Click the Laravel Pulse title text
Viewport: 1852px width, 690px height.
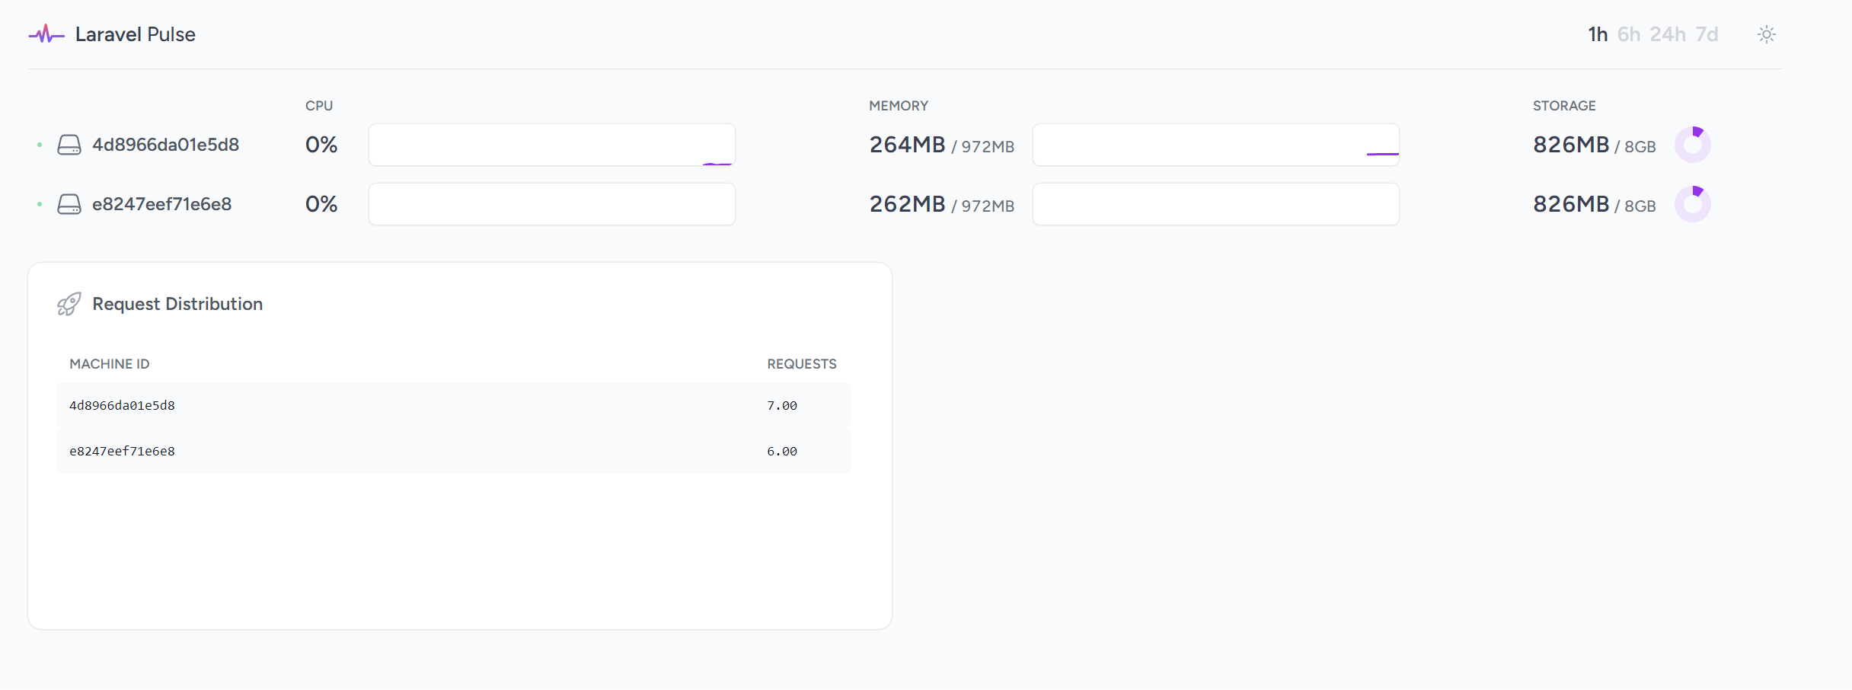pos(136,34)
